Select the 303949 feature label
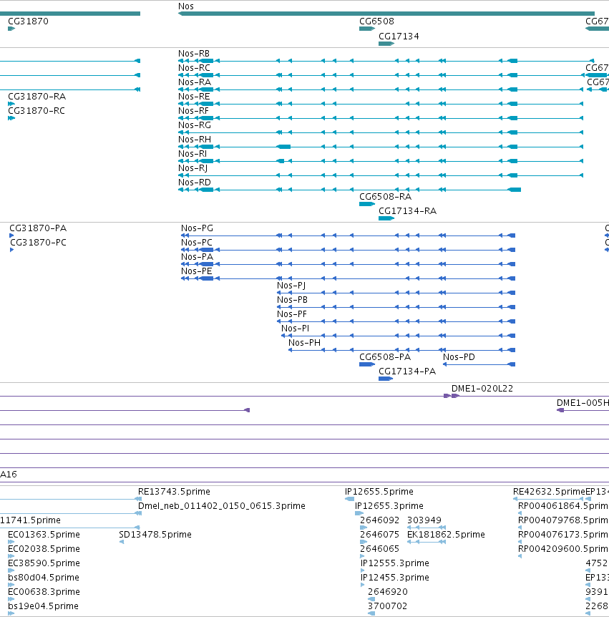 point(424,520)
